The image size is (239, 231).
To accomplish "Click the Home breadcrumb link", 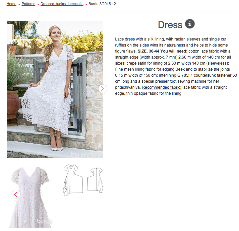I will [x=11, y=4].
